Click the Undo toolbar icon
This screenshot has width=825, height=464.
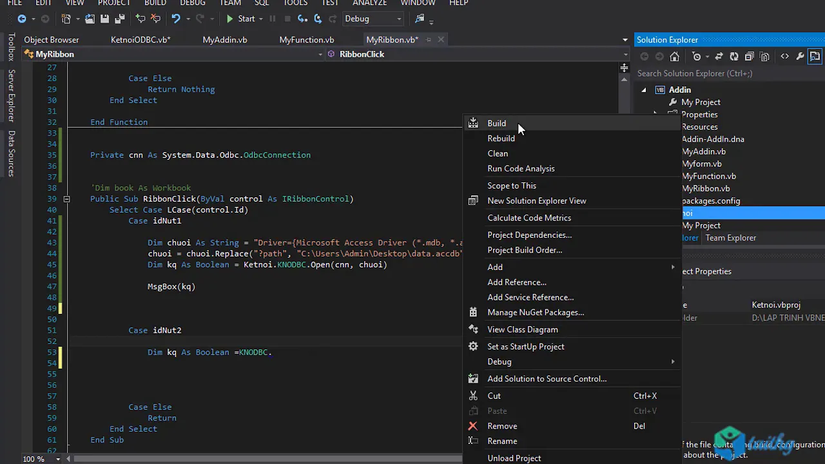point(175,19)
